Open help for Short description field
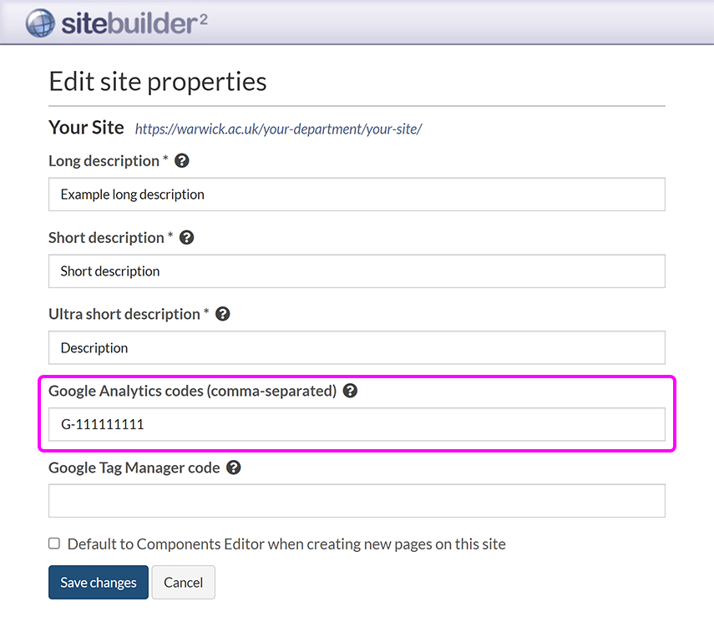 tap(186, 237)
